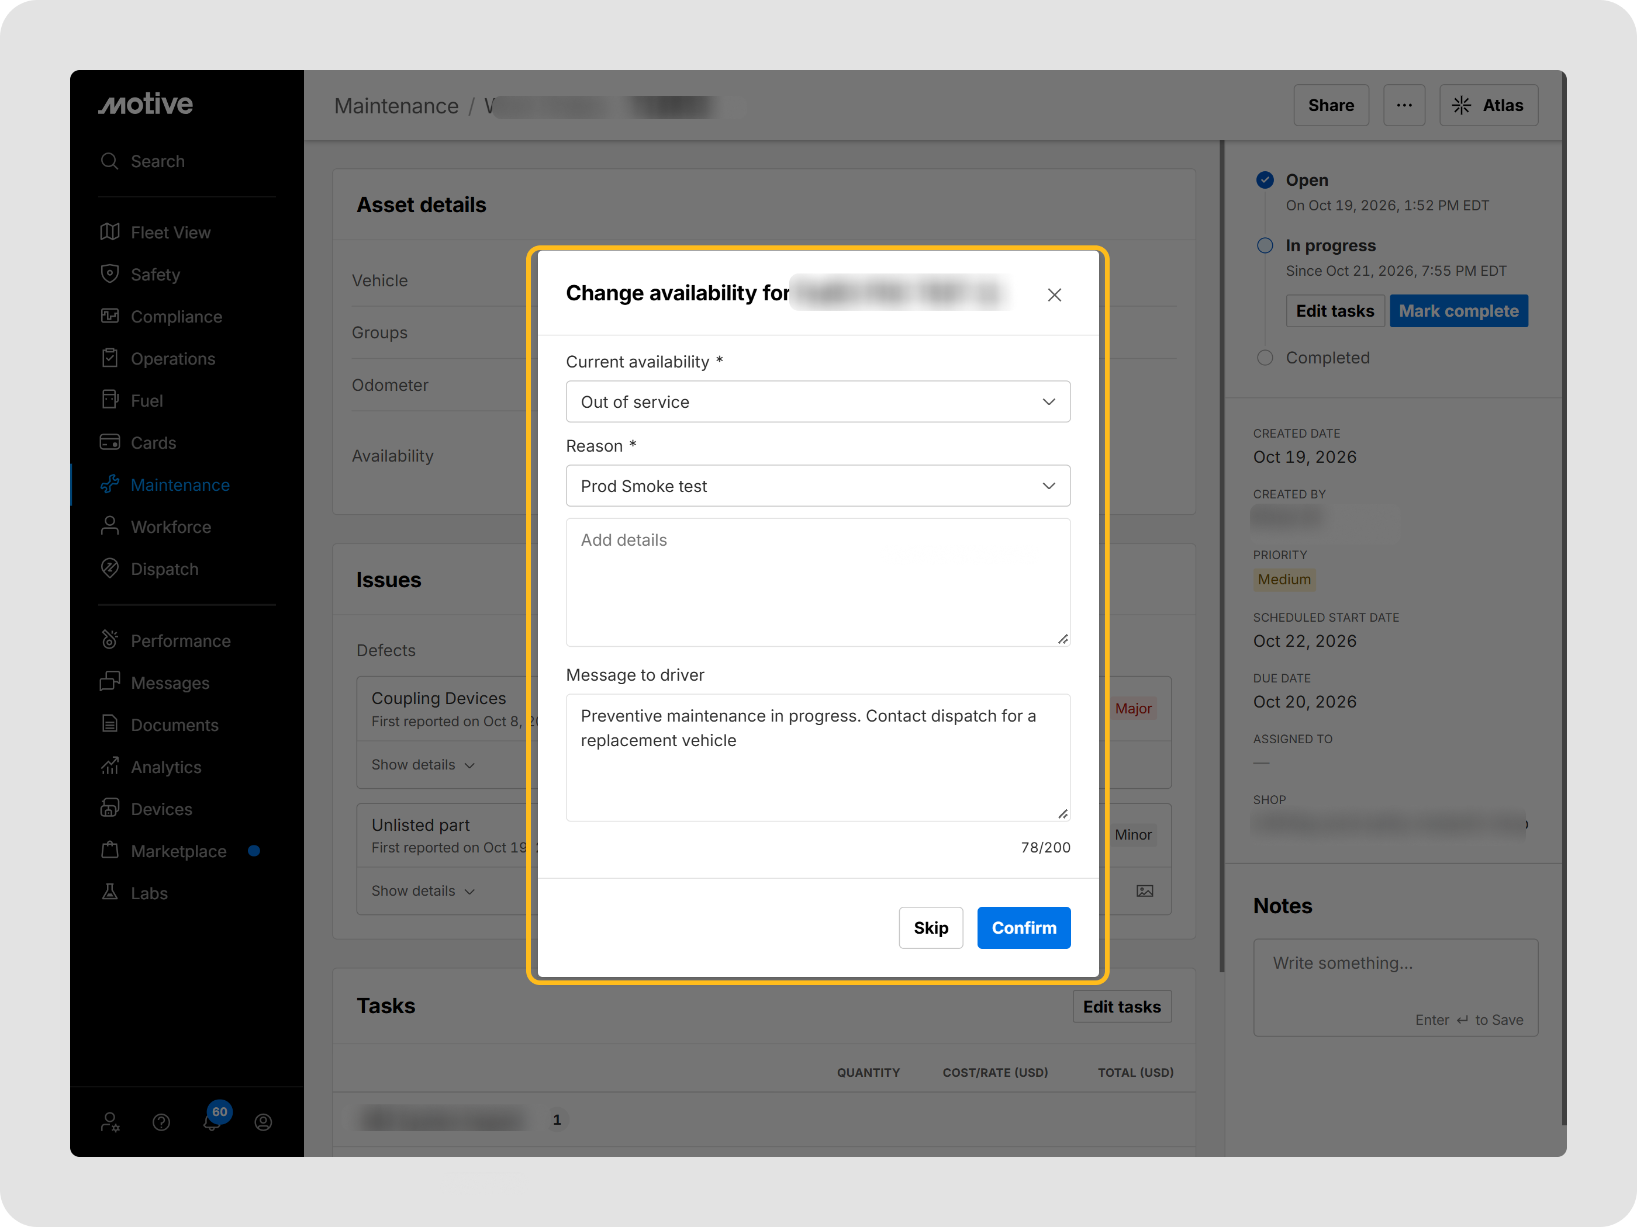Open admin user settings icon
This screenshot has height=1227, width=1637.
(x=110, y=1123)
